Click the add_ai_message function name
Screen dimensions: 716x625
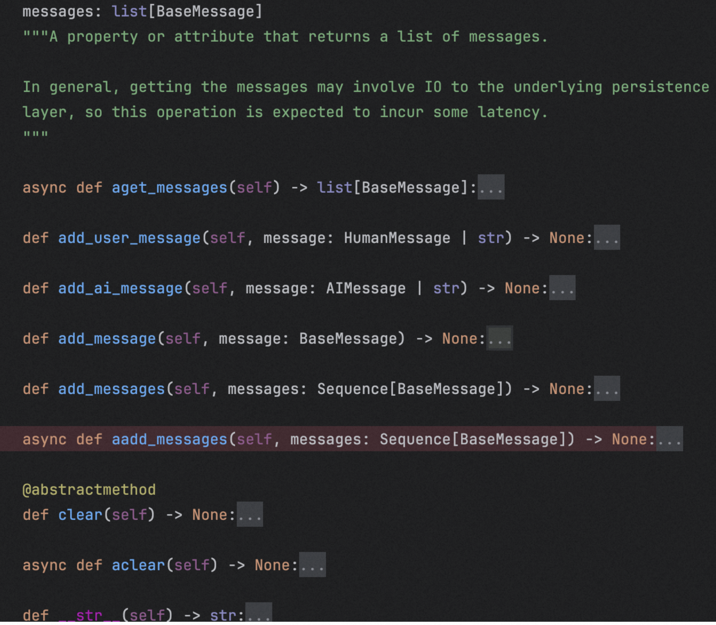pyautogui.click(x=120, y=288)
